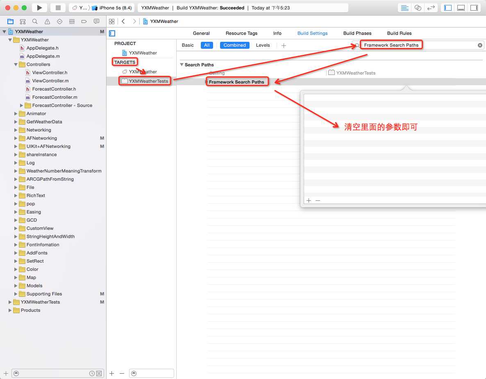Go forward in editor history
The height and width of the screenshot is (379, 486).
coord(134,21)
